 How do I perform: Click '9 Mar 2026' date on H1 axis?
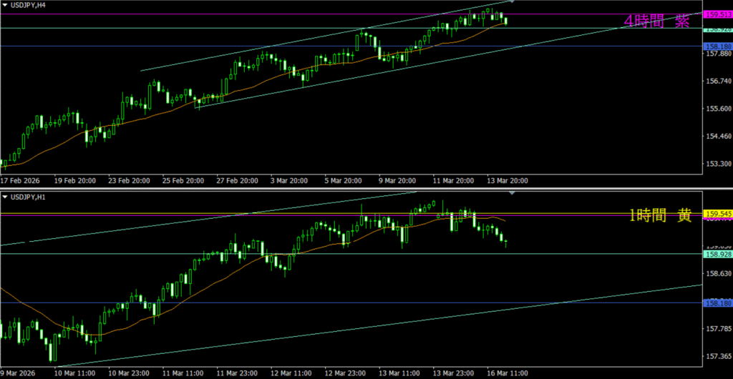[x=19, y=373]
